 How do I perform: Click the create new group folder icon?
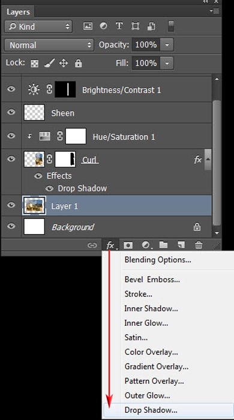163,245
